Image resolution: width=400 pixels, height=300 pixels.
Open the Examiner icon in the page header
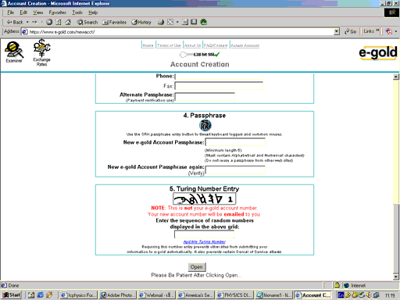[14, 52]
